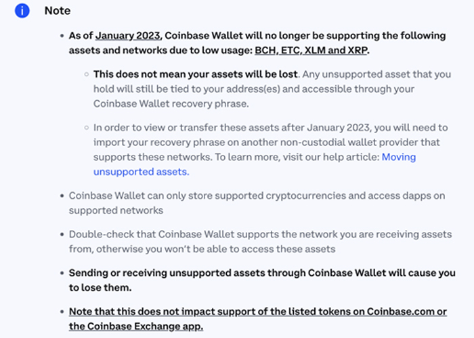Click the blue info icon beside Note
This screenshot has height=338, width=474.
[22, 11]
